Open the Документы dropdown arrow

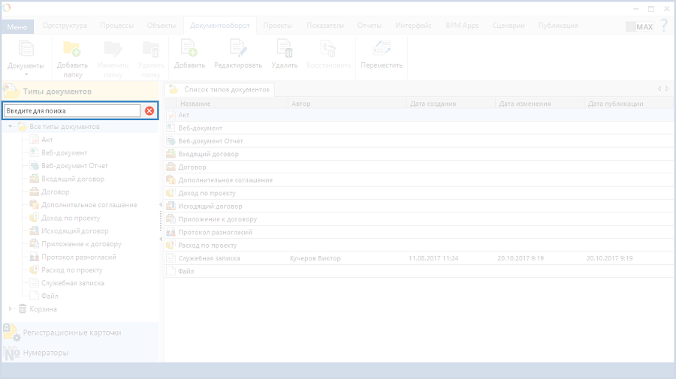[x=26, y=74]
